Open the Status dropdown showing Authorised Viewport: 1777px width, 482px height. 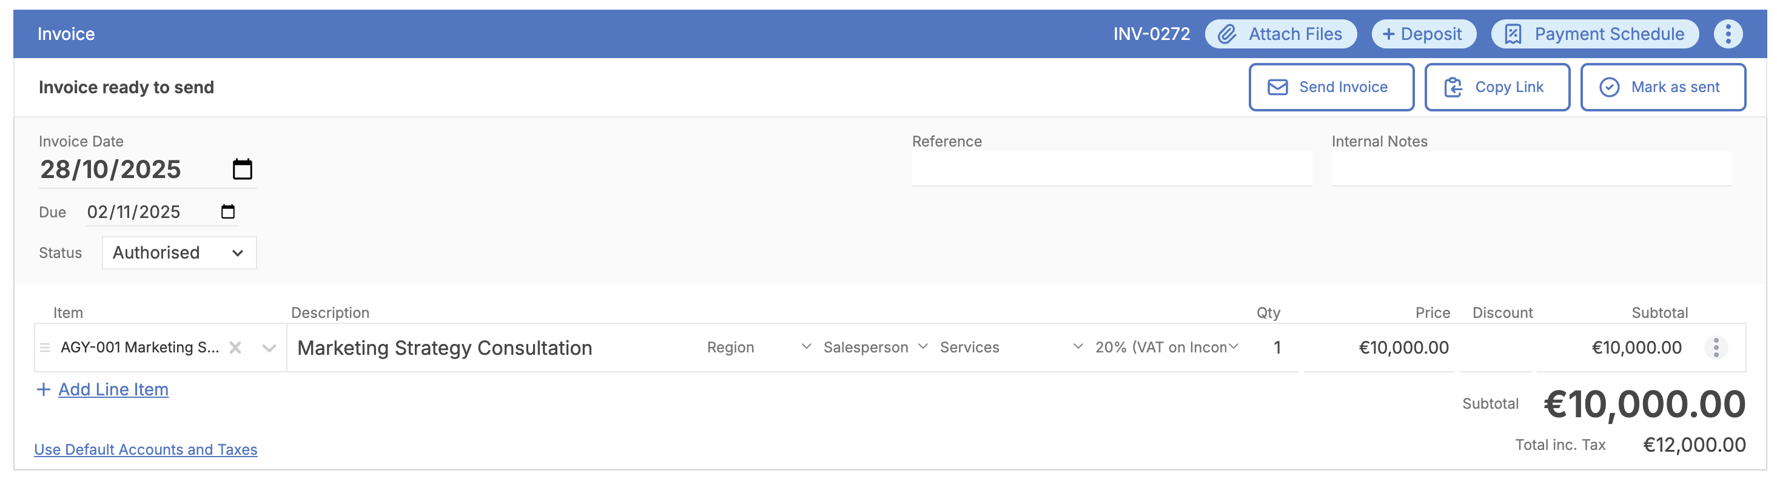coord(179,253)
